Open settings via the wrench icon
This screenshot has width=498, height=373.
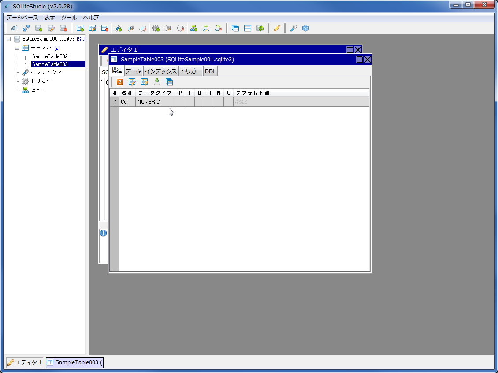pos(294,28)
